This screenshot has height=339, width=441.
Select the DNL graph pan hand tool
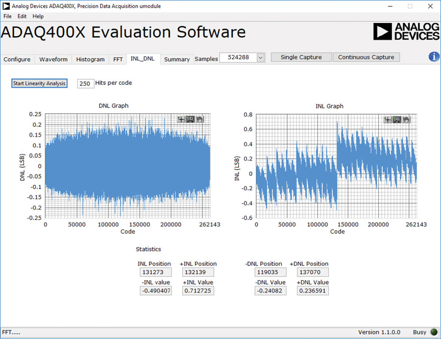pos(200,119)
